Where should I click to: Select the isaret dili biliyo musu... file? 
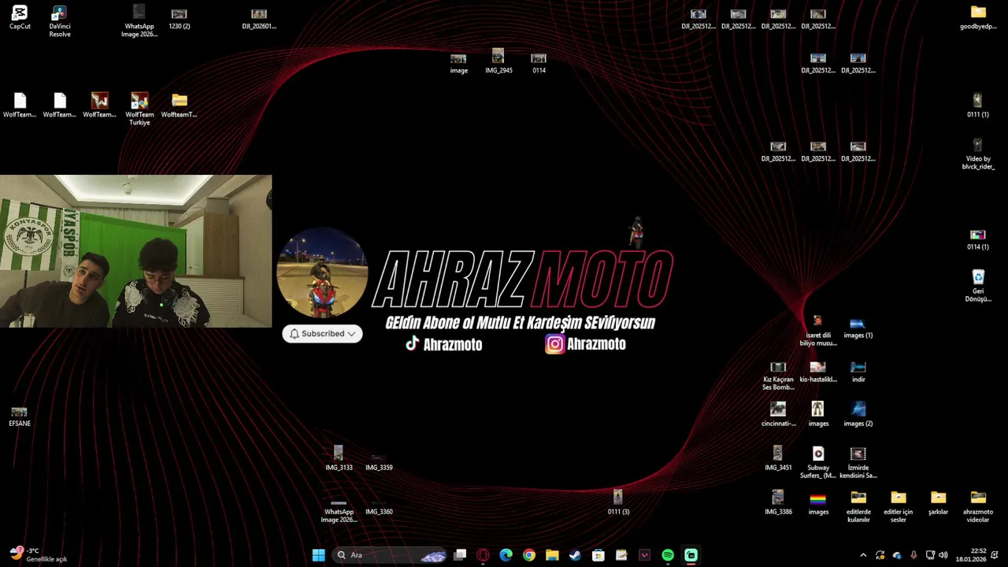coord(818,331)
